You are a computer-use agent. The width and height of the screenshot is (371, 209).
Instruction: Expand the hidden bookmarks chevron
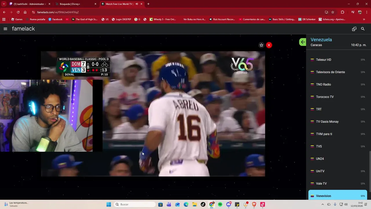[364, 19]
